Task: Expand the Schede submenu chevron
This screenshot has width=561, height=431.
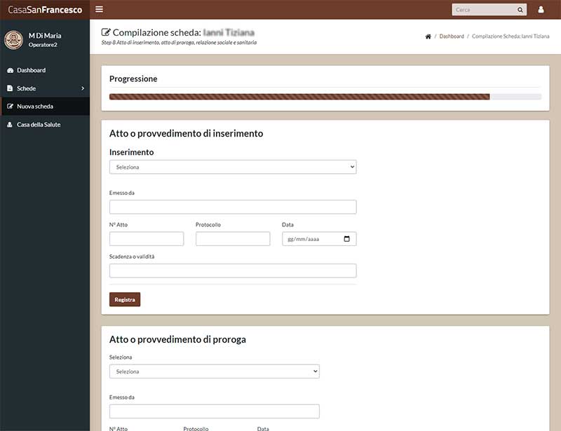Action: point(83,88)
